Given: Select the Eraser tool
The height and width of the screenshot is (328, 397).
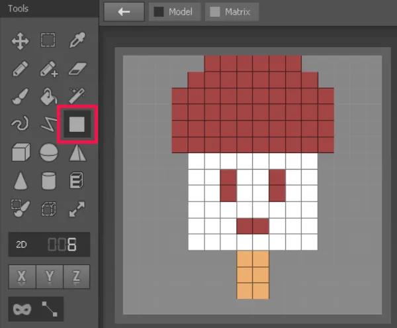Looking at the screenshot, I should point(77,69).
